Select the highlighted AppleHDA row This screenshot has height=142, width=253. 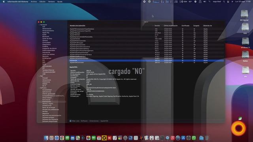(147, 60)
